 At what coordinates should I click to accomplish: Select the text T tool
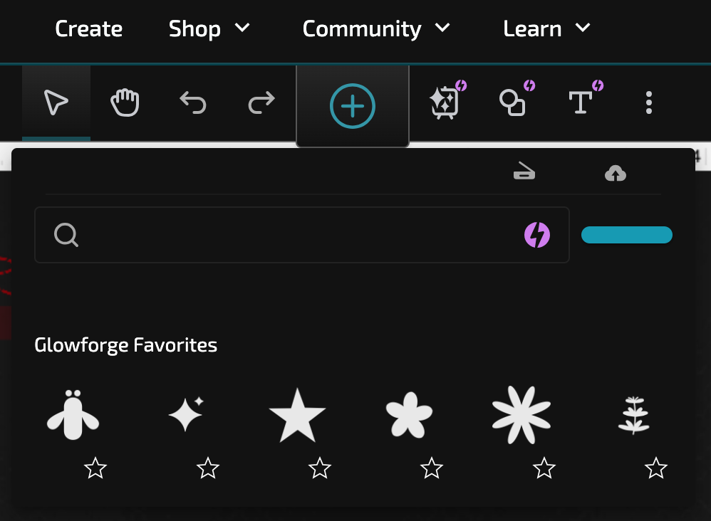coord(581,102)
